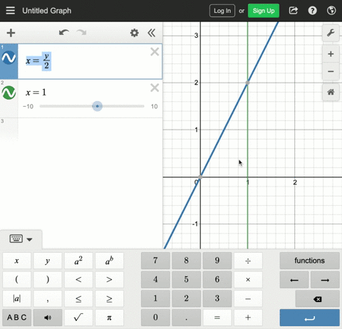Image resolution: width=342 pixels, height=329 pixels.
Task: Toggle audio trace speaker key
Action: 48,318
